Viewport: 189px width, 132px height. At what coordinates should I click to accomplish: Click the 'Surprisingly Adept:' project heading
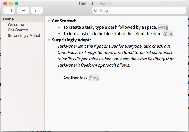click(x=71, y=40)
